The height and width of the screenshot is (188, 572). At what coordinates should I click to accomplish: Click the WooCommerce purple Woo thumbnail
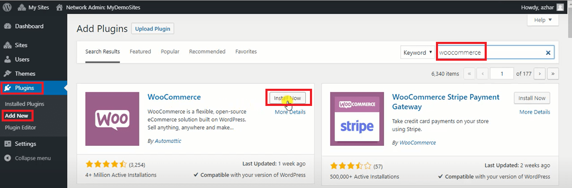112,119
